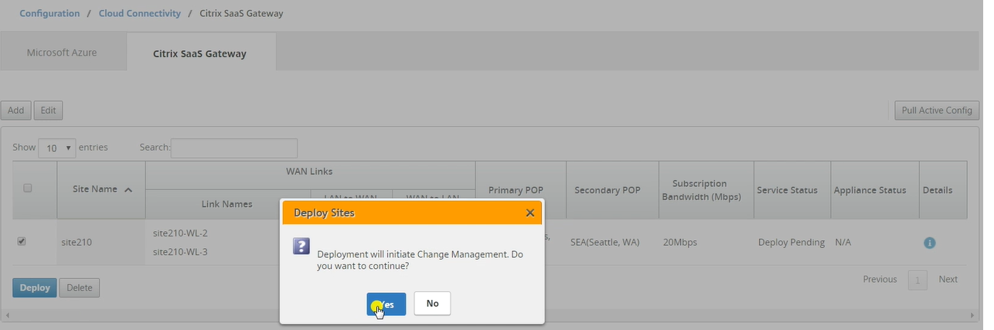Sort by Site Name arrow
The height and width of the screenshot is (330, 994).
point(128,189)
